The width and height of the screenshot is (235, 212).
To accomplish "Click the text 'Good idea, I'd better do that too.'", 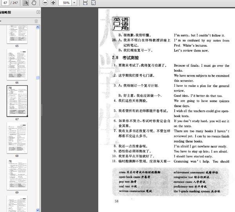I will click(x=198, y=96).
